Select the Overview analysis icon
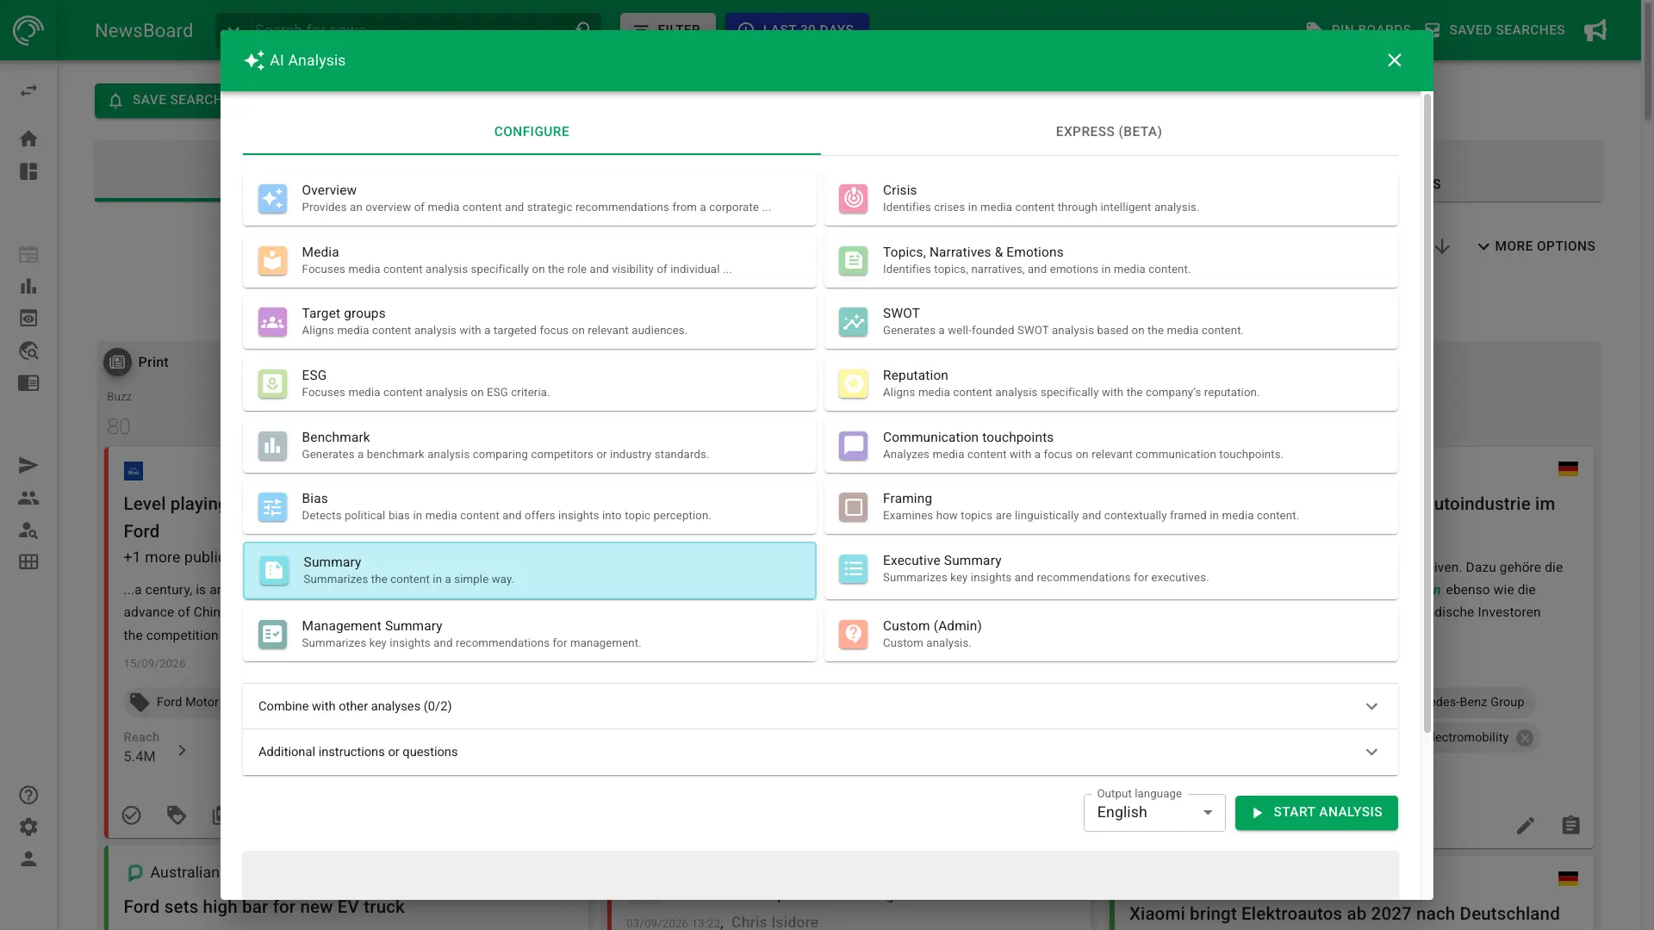The width and height of the screenshot is (1654, 930). (272, 199)
